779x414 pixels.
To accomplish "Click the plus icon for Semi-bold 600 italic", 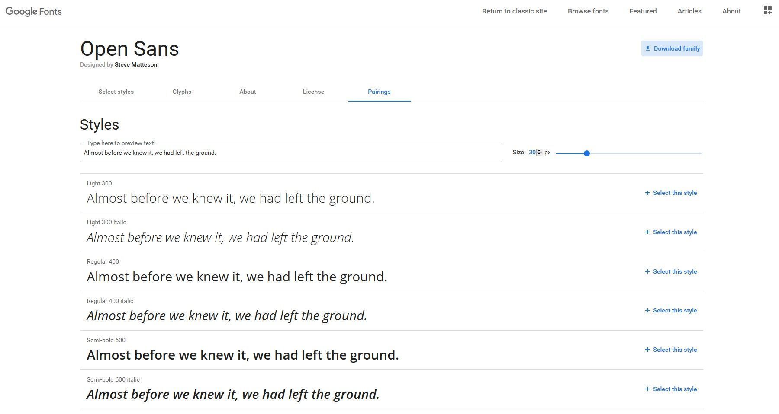I will (x=647, y=389).
